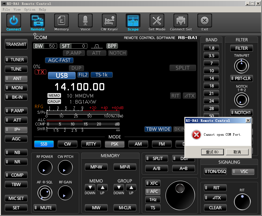Toggle the BK-IN button
Viewport: 262px width, 216px height.
(16, 97)
